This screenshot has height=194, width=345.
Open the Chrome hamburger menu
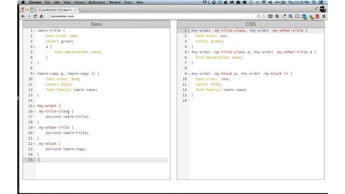[324, 16]
